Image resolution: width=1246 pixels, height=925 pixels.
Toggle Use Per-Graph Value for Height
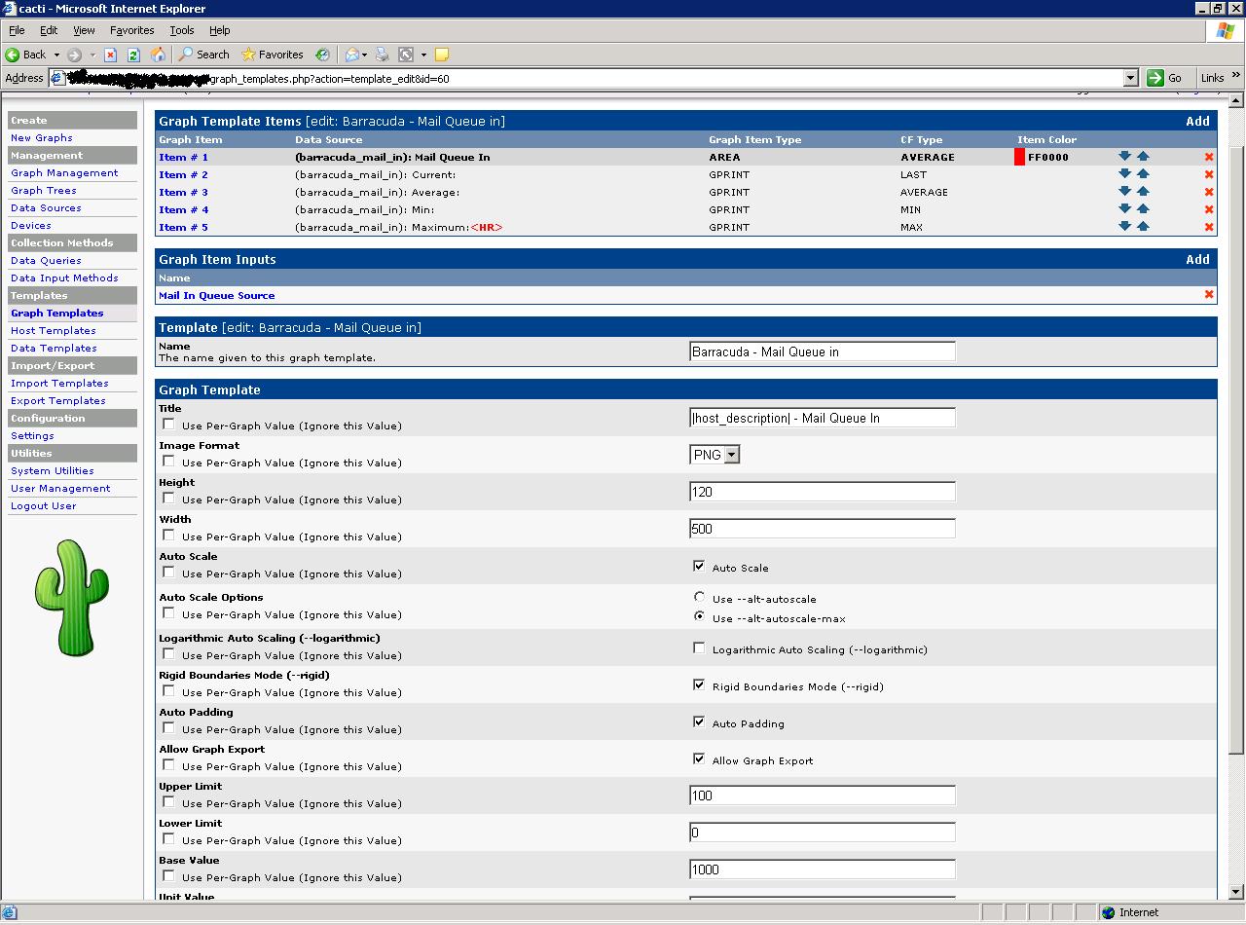pos(169,499)
